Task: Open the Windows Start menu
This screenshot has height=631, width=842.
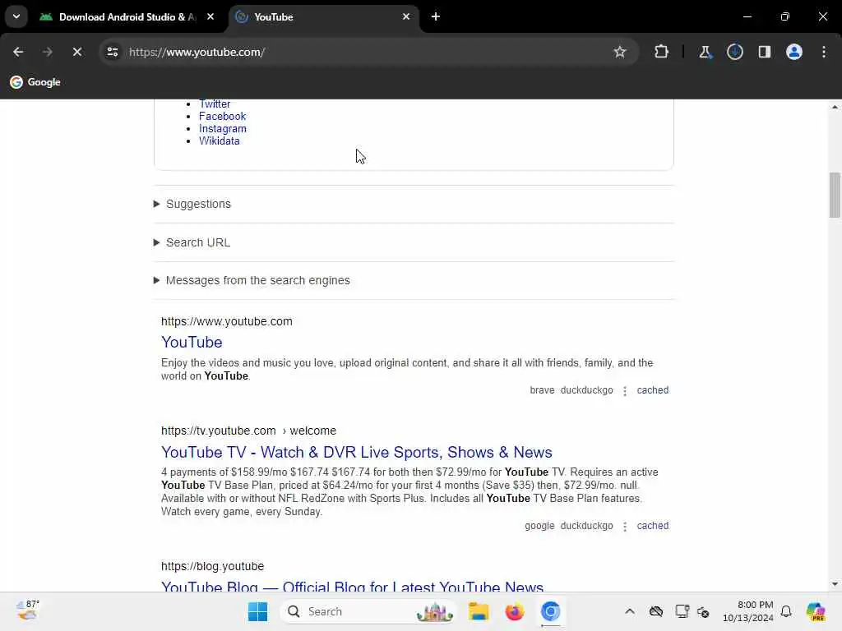Action: coord(257,611)
